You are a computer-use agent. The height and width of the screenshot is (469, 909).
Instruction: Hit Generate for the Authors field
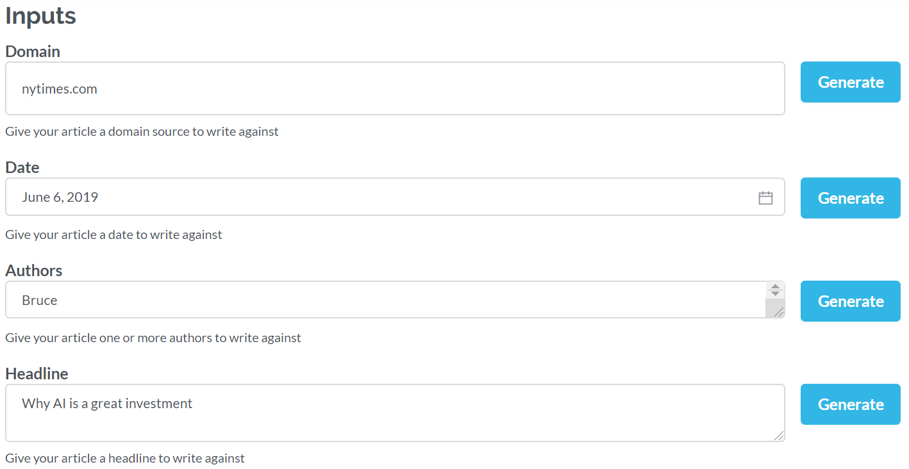[850, 301]
